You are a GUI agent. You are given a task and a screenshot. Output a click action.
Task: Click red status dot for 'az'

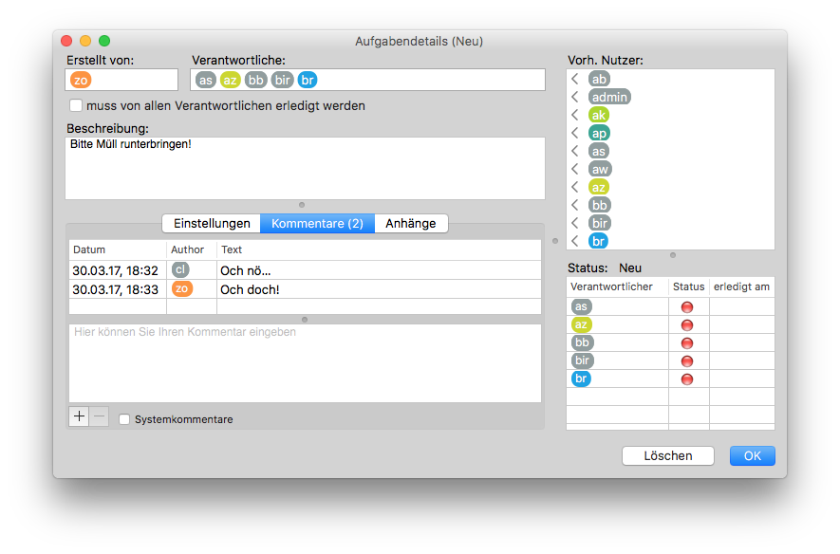pyautogui.click(x=687, y=325)
